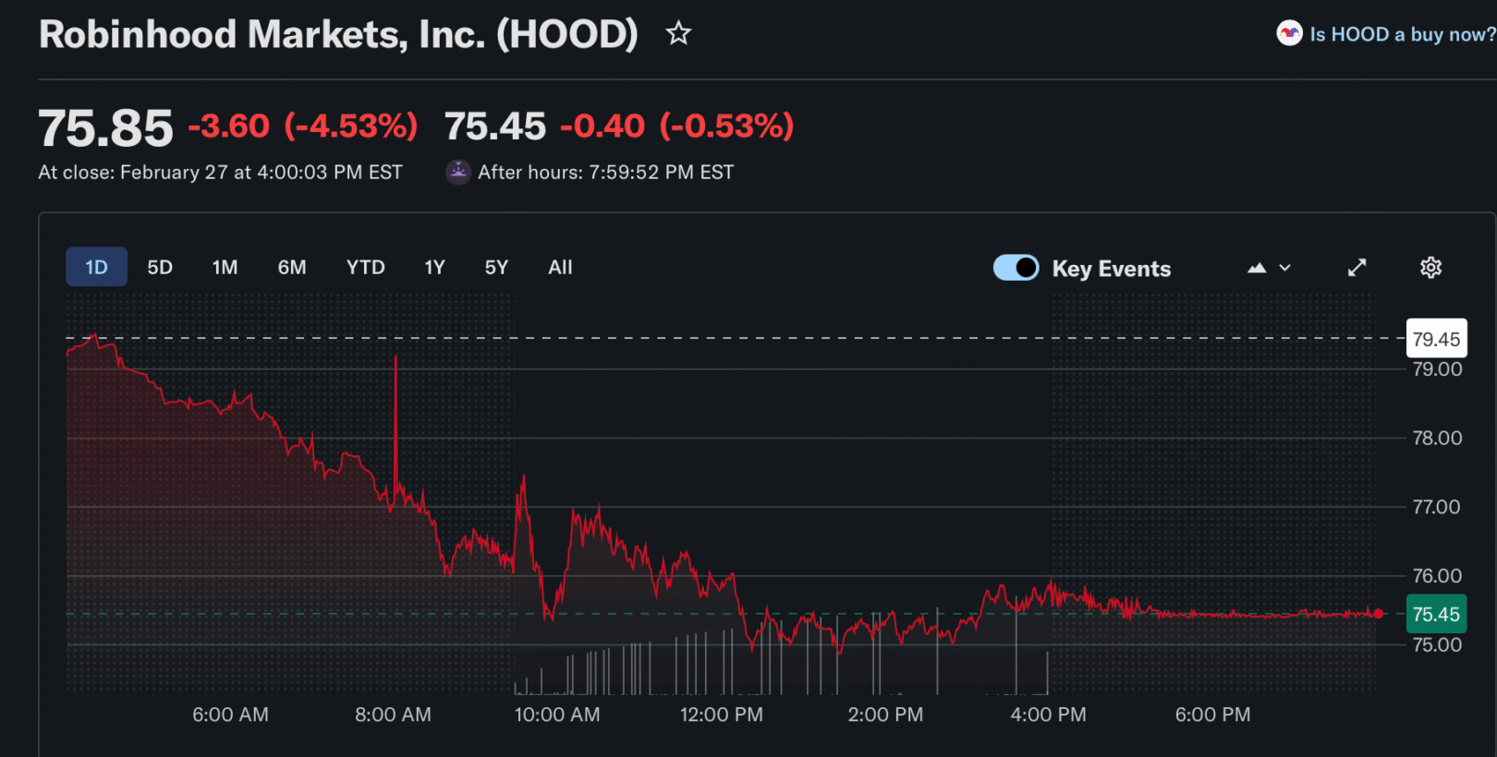Open chart type dropdown chevron
The height and width of the screenshot is (757, 1497).
(1284, 268)
